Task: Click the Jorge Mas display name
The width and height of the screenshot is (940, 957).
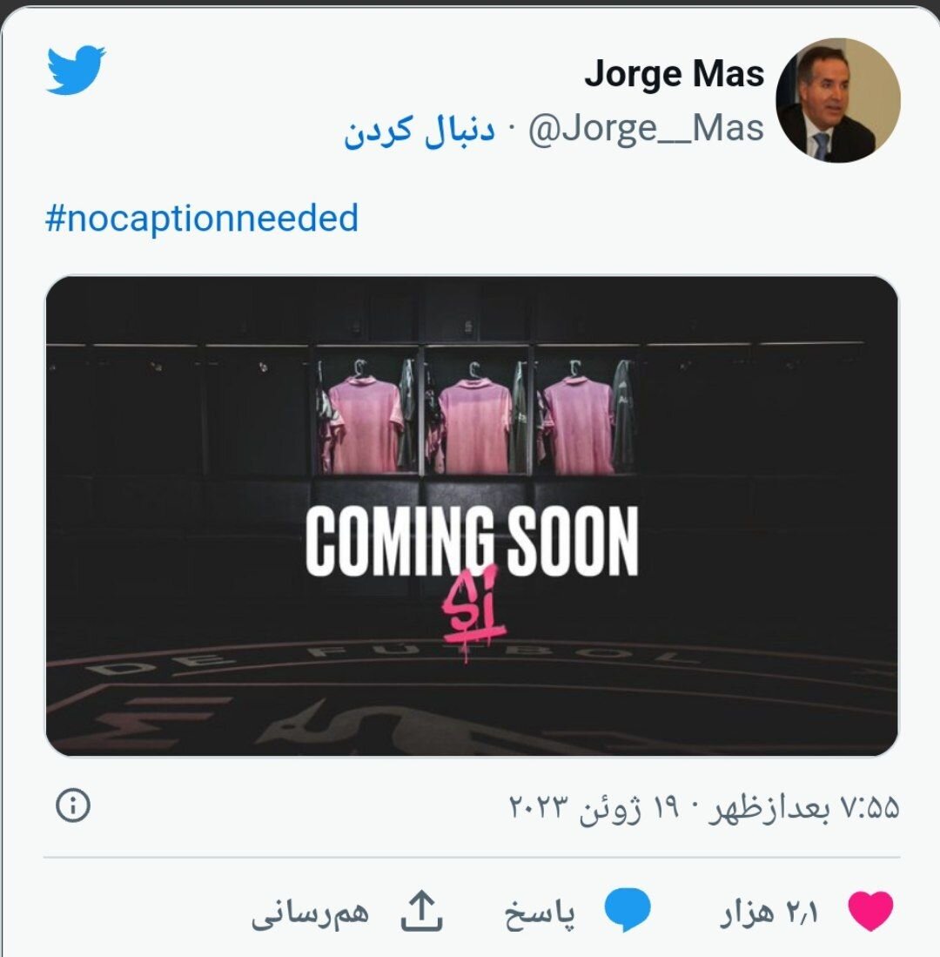Action: (x=674, y=74)
